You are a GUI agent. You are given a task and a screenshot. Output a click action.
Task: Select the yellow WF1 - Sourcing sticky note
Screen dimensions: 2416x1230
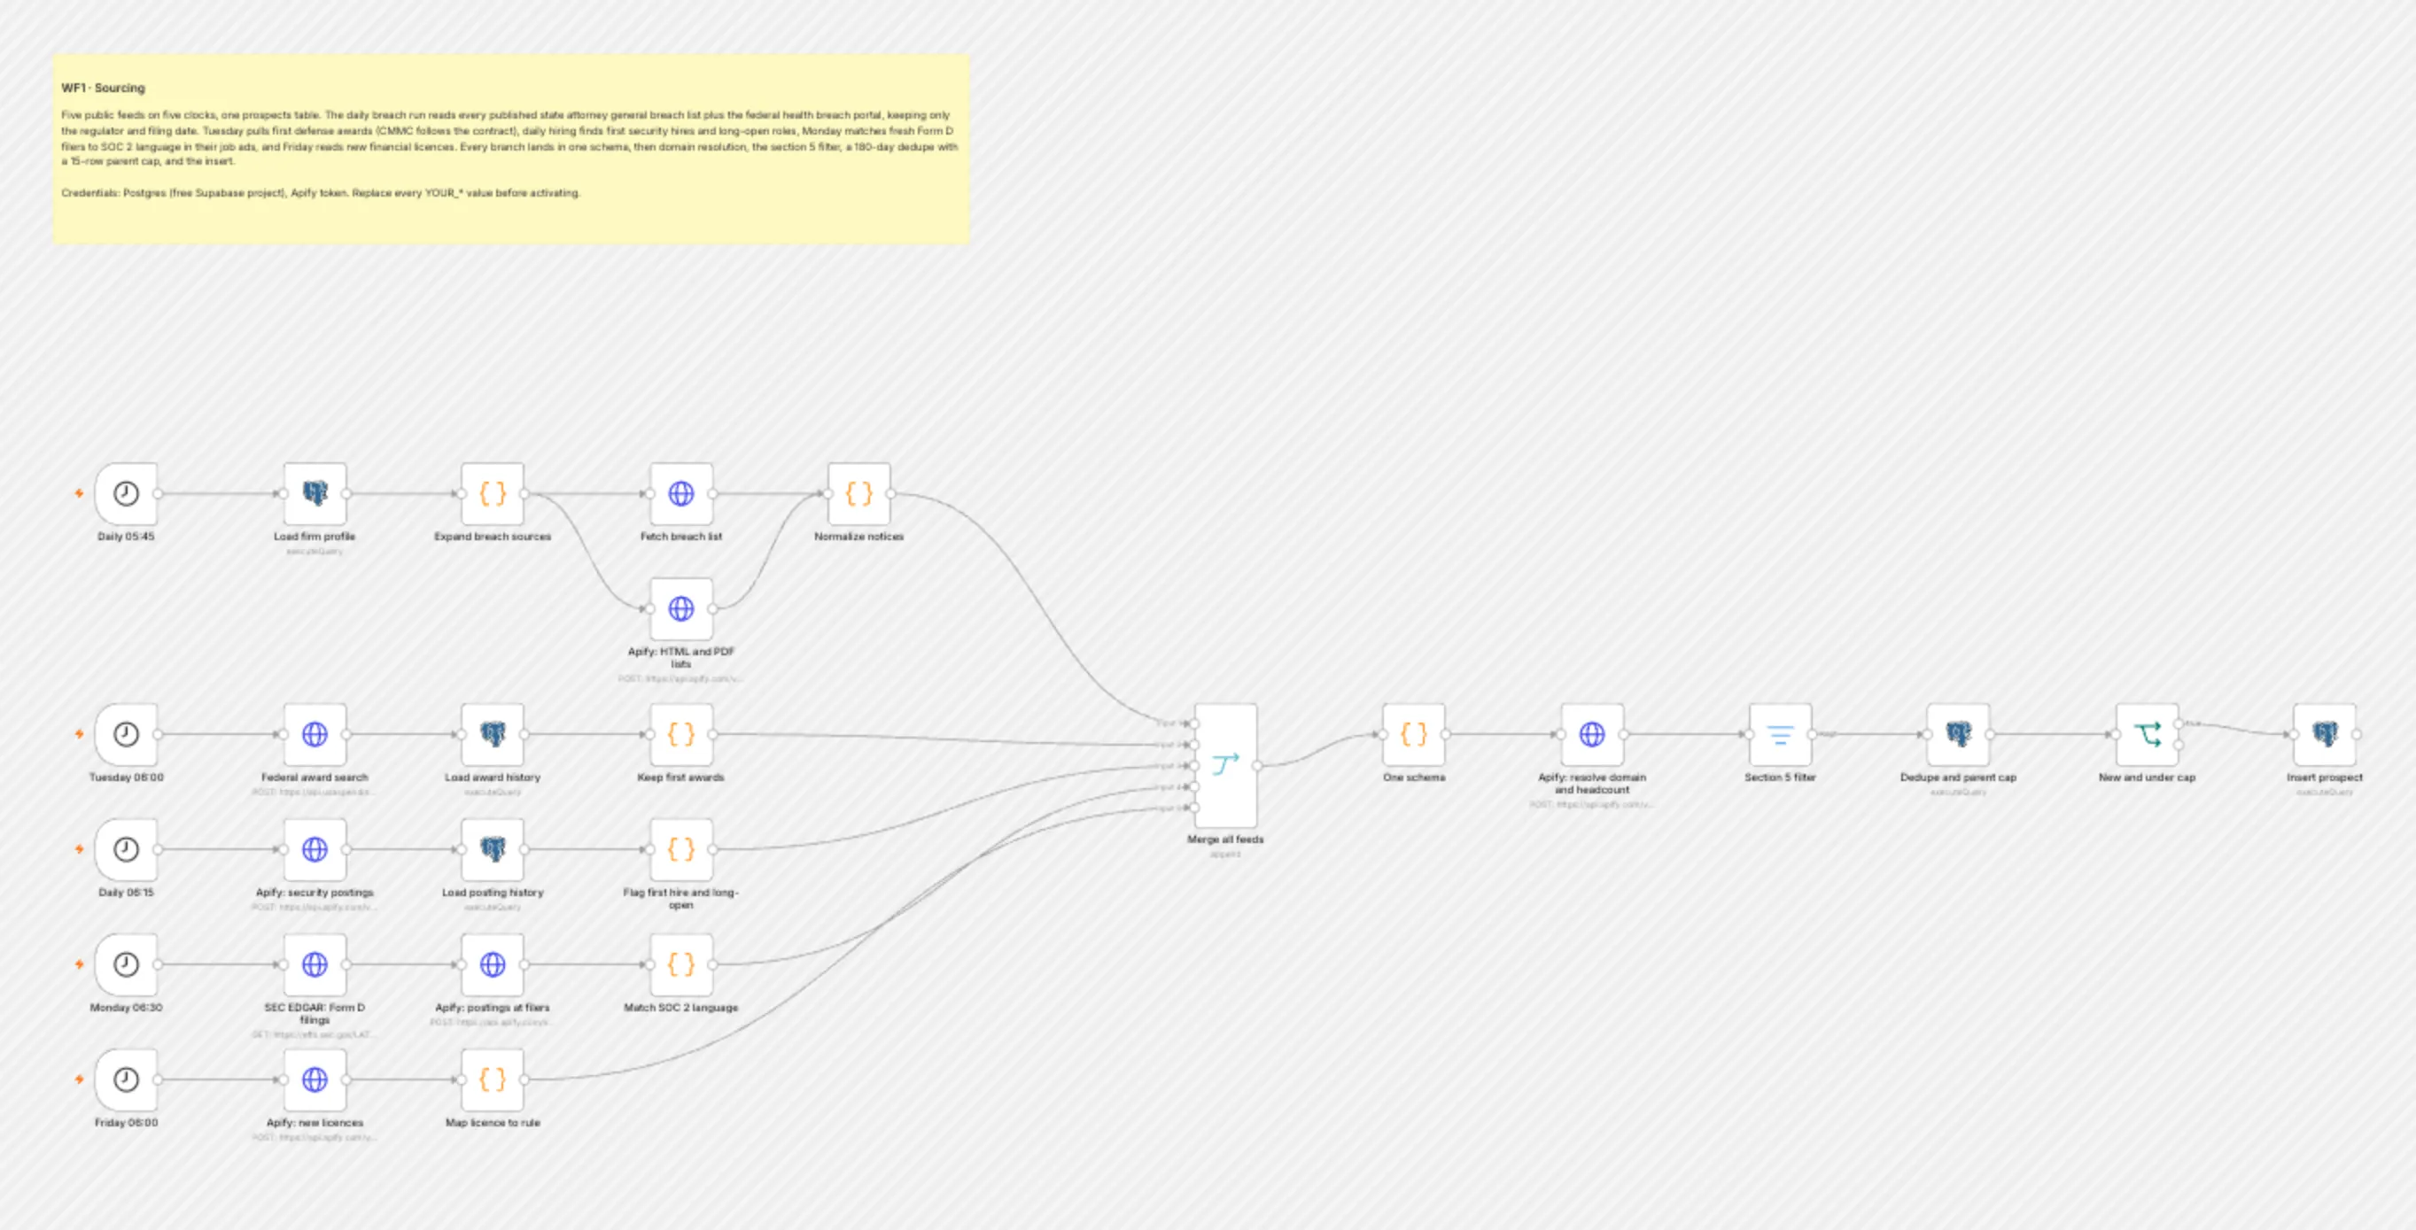(x=511, y=149)
